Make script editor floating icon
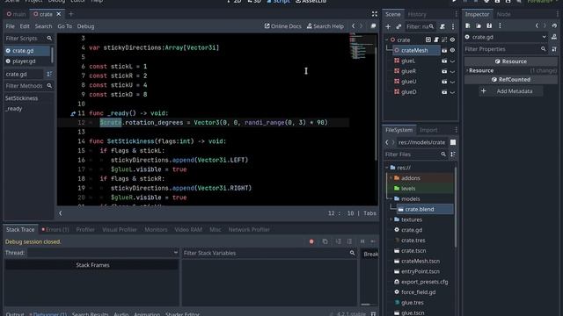563x316 pixels. (x=373, y=26)
